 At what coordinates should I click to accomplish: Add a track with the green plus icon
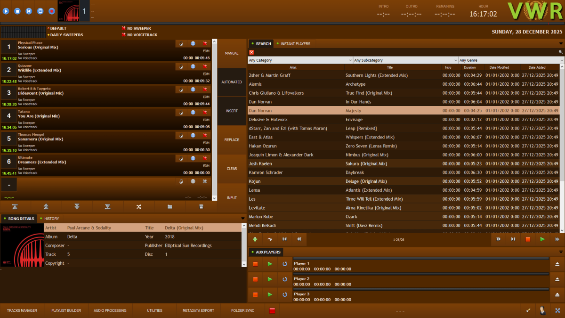[x=255, y=239]
